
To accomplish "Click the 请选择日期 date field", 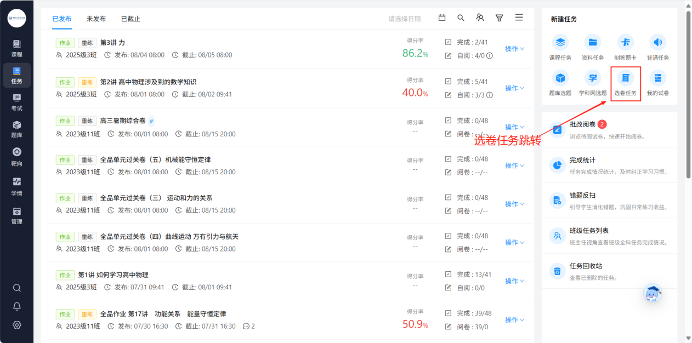I will click(405, 19).
